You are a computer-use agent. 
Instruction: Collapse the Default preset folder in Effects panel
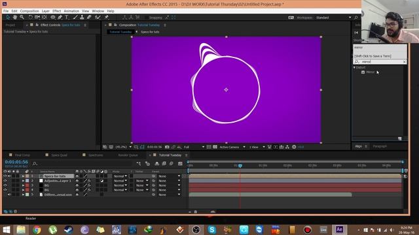click(x=354, y=68)
